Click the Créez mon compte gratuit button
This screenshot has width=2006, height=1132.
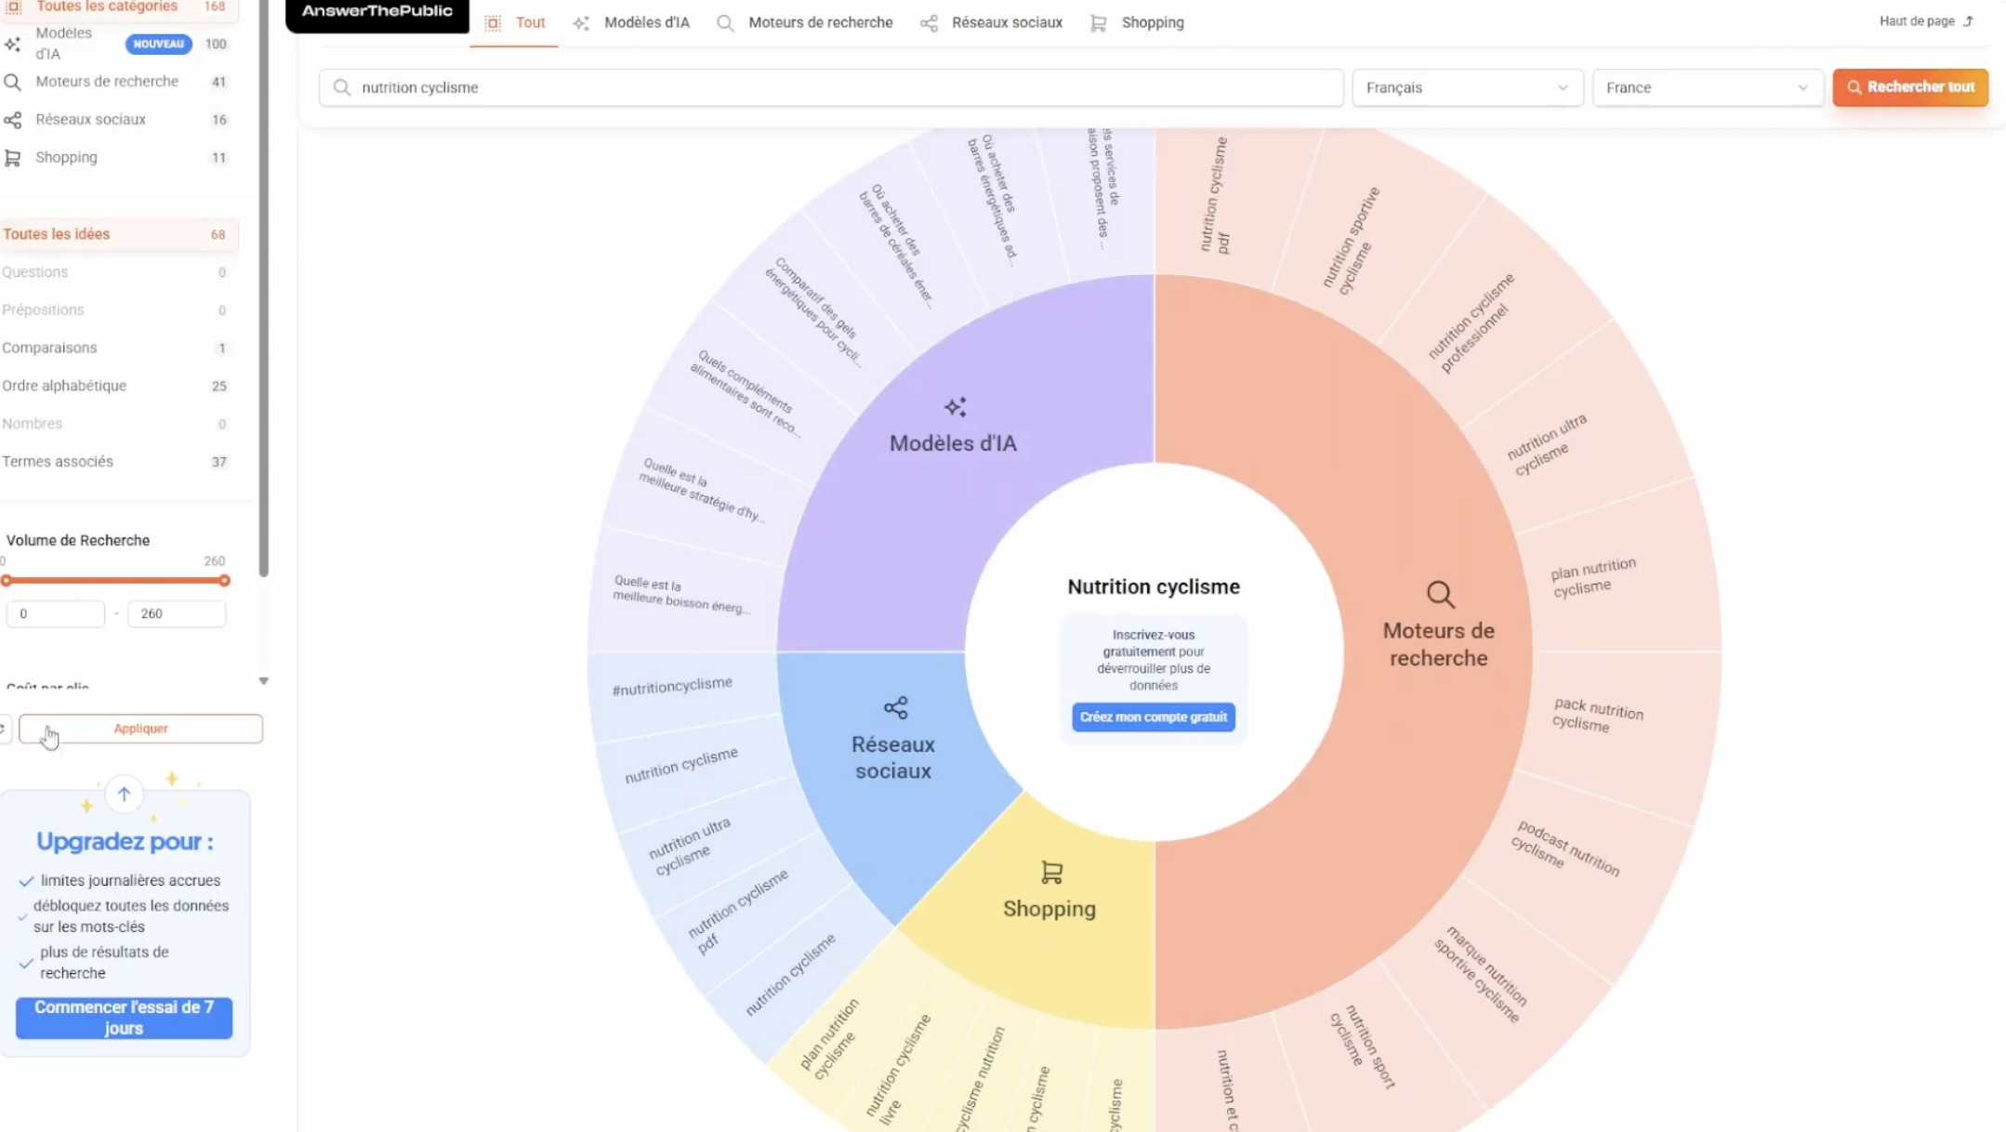click(x=1153, y=717)
